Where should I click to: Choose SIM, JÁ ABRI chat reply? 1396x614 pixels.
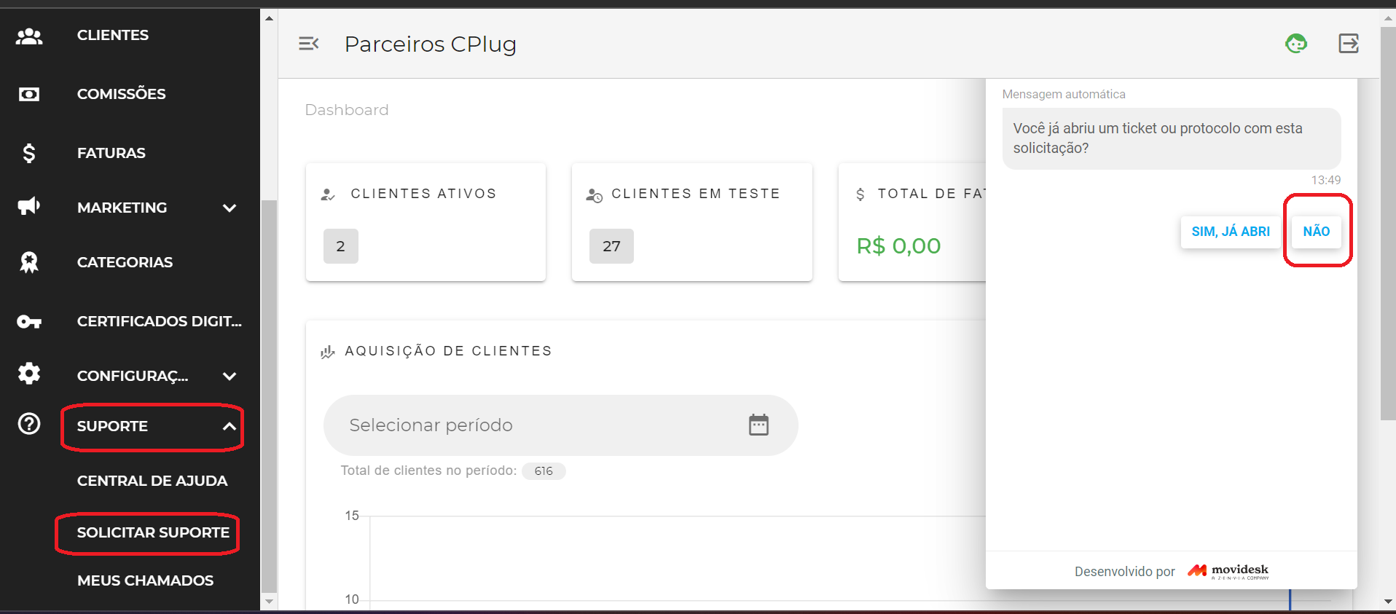point(1231,232)
